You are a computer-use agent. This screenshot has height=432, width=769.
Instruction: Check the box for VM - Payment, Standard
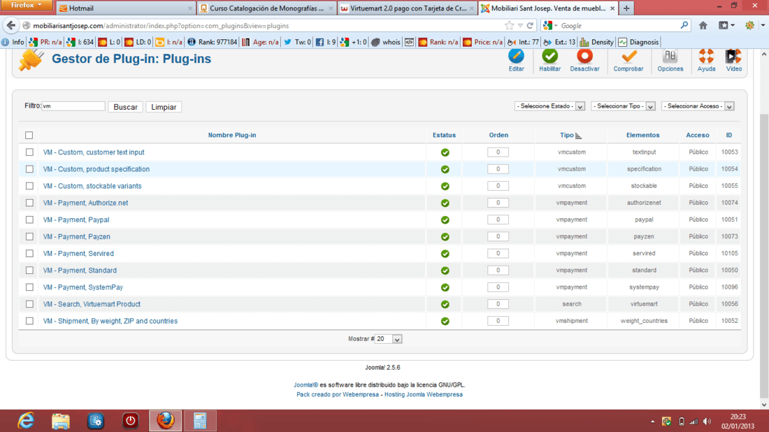tap(29, 271)
